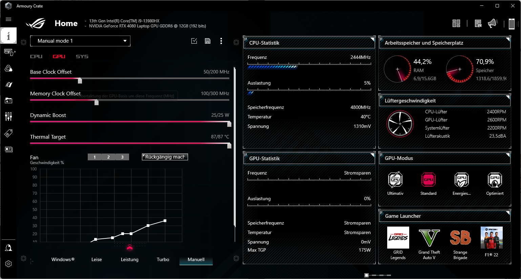
Task: Switch to the CPU tuning tab
Action: click(x=36, y=56)
